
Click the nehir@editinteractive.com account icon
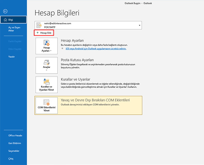coord(39,25)
